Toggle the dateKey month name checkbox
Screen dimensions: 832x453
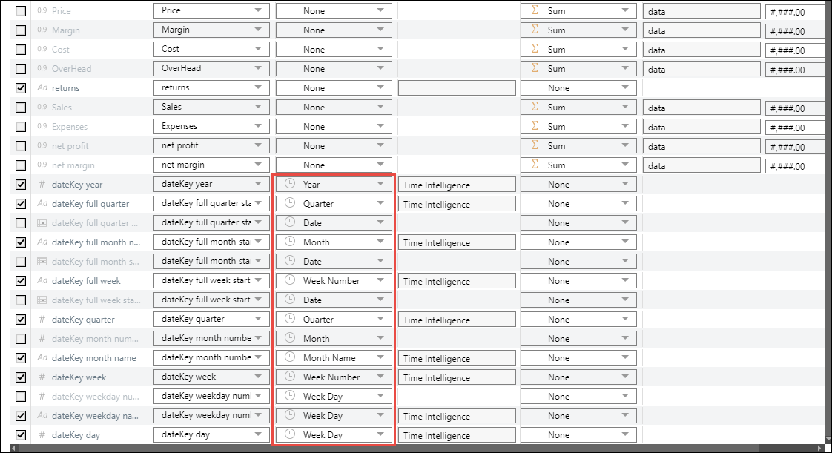pyautogui.click(x=21, y=358)
